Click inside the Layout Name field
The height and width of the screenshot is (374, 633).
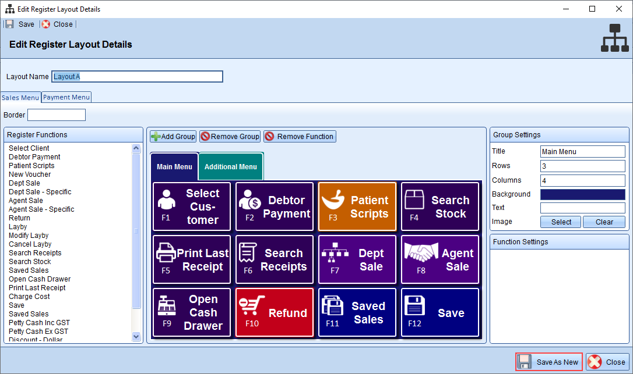click(137, 76)
